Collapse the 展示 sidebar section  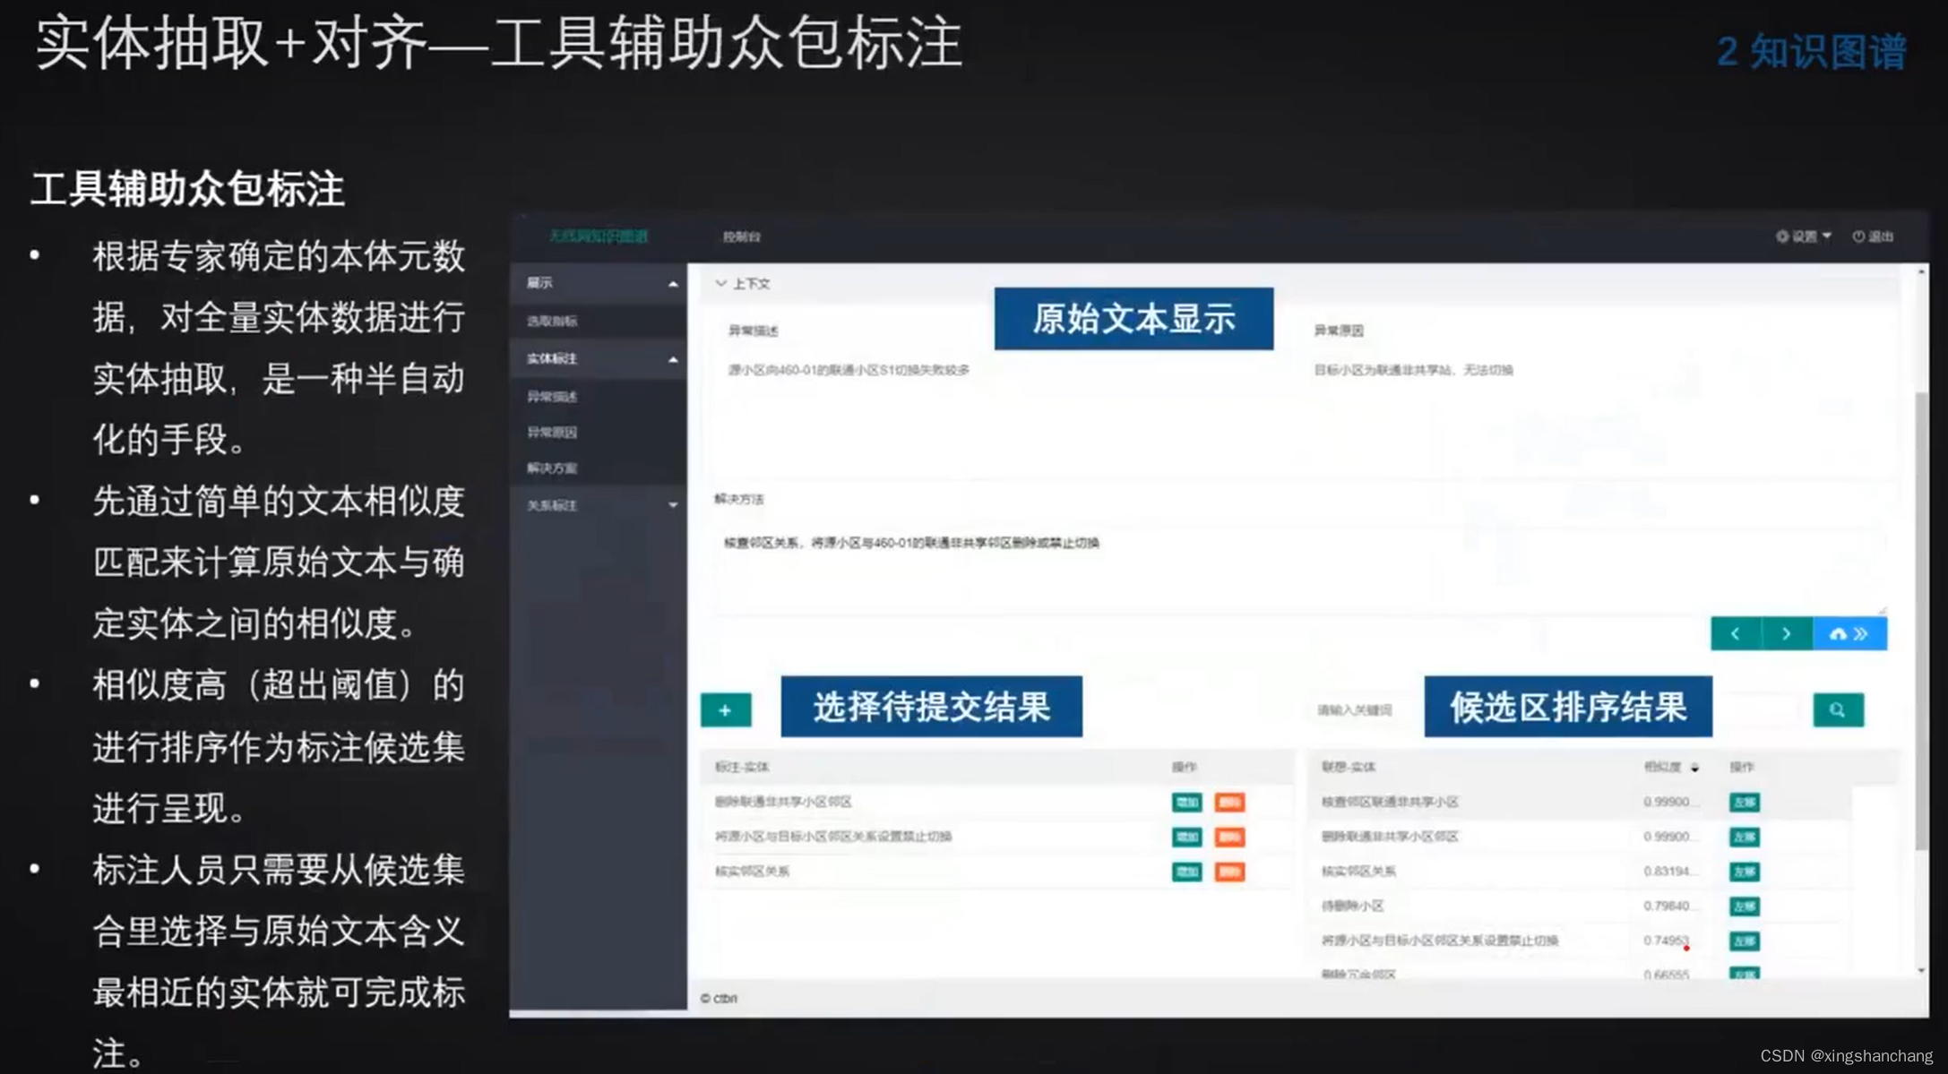click(x=673, y=284)
